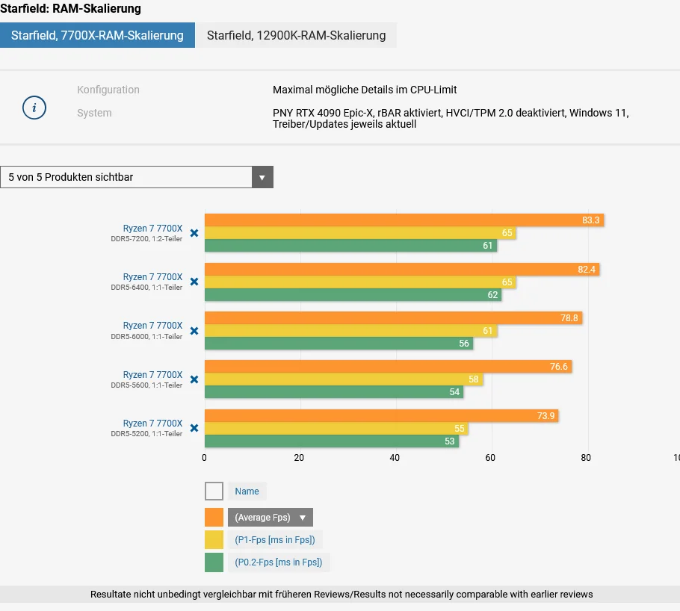
Task: Click the 73.9 average fps bar
Action: (x=382, y=416)
